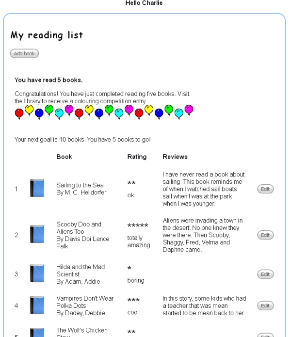Click the book icon for The Wolf's Chicken Stew
Viewport: 291px width, 337px height.
[x=37, y=332]
